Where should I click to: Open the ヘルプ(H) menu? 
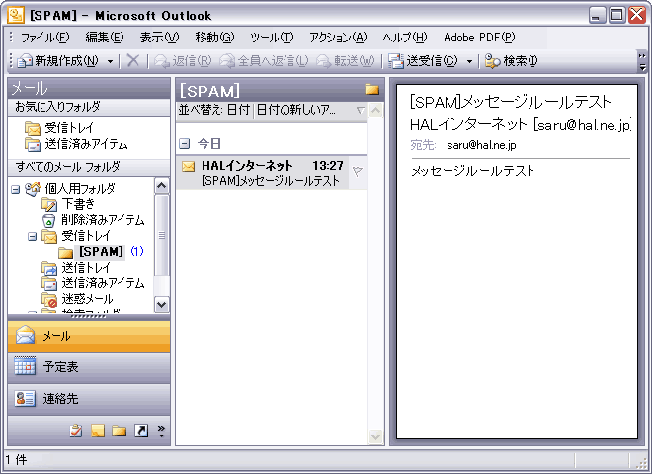[405, 38]
